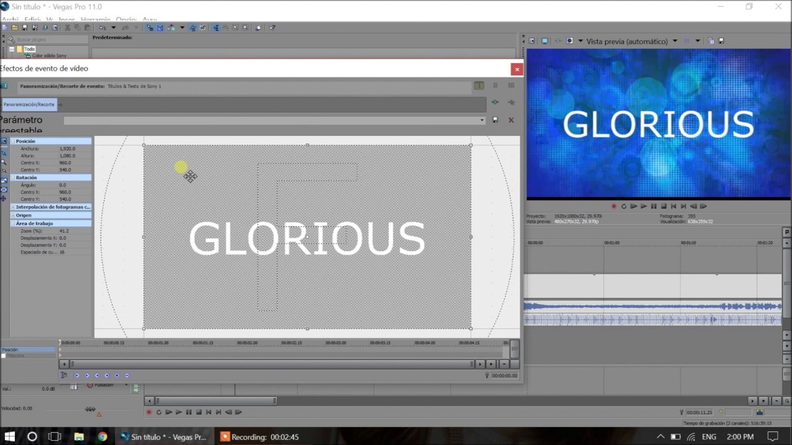Click the Altura value 1,080.0
The width and height of the screenshot is (792, 445).
[x=67, y=156]
